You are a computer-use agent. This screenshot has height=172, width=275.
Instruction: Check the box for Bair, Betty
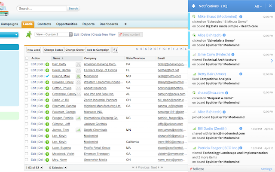27,64
